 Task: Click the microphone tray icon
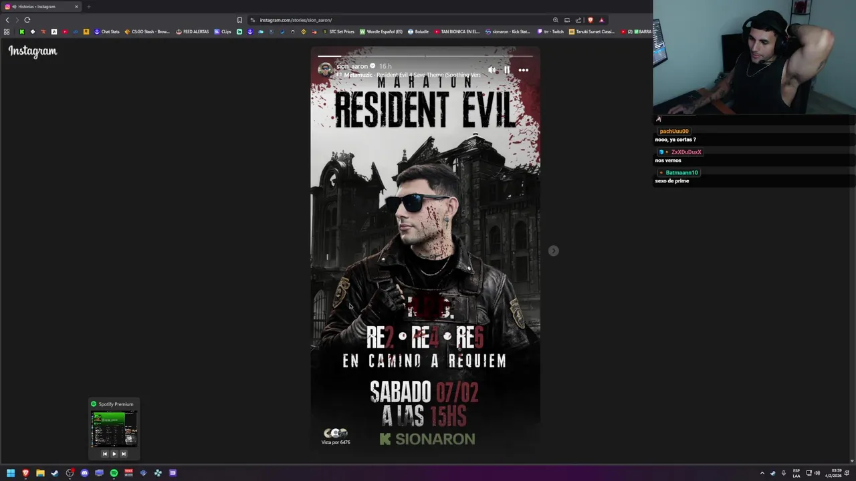784,473
